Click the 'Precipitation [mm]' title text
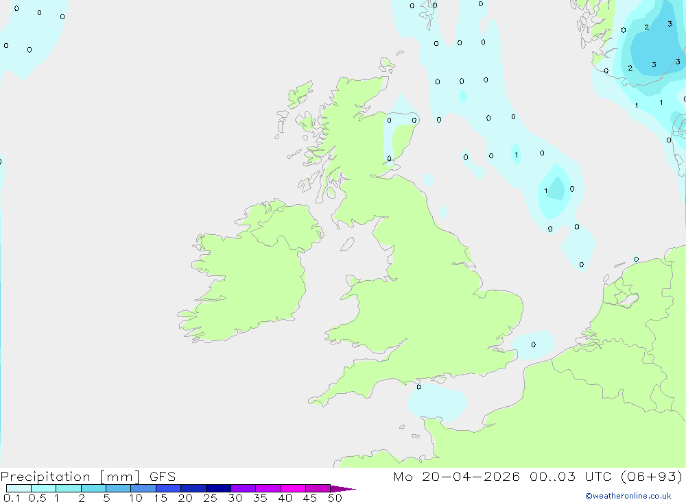The width and height of the screenshot is (686, 502). (x=70, y=477)
